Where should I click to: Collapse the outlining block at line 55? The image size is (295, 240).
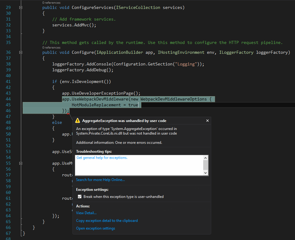tap(21, 163)
